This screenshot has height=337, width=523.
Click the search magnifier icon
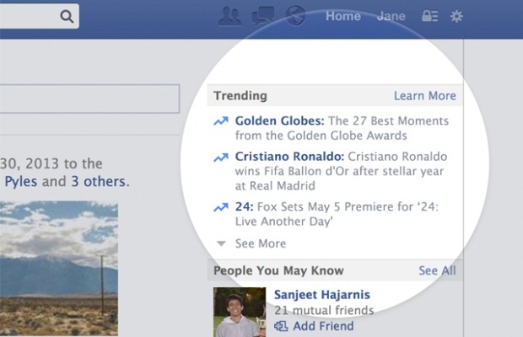click(x=67, y=16)
